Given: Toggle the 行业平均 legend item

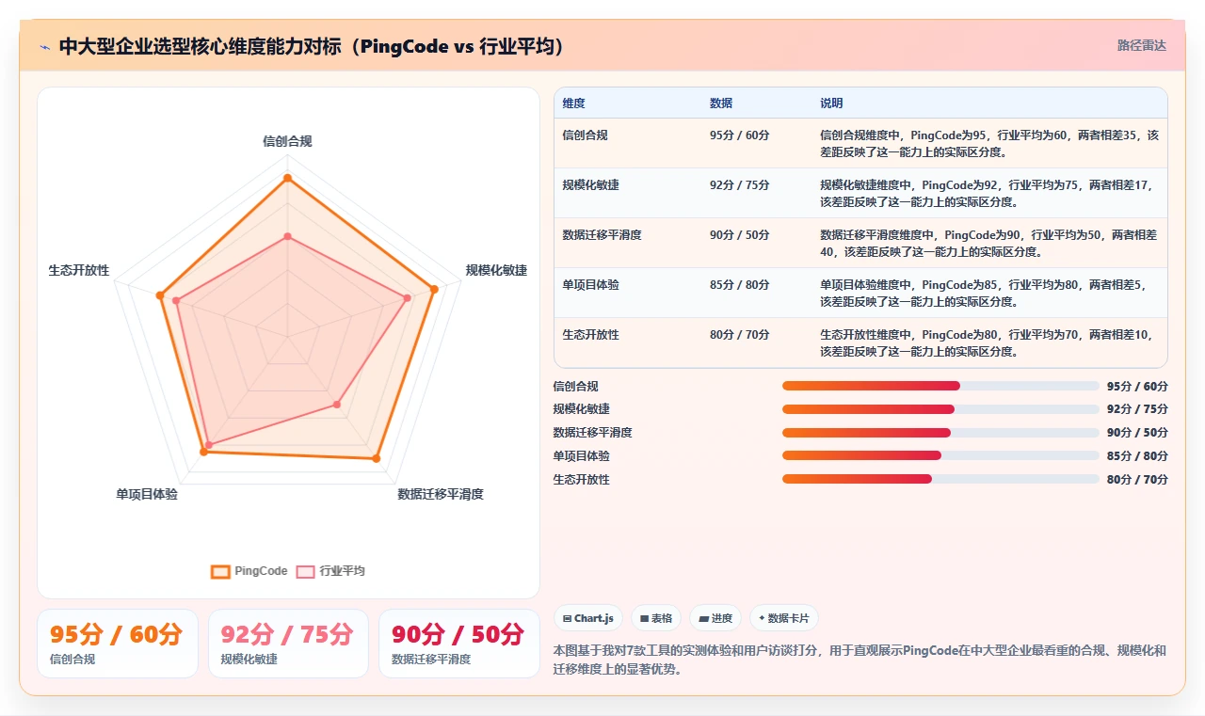Looking at the screenshot, I should coord(330,571).
